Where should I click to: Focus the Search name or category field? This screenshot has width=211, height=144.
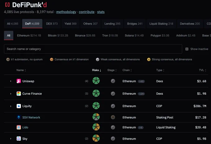[93, 49]
